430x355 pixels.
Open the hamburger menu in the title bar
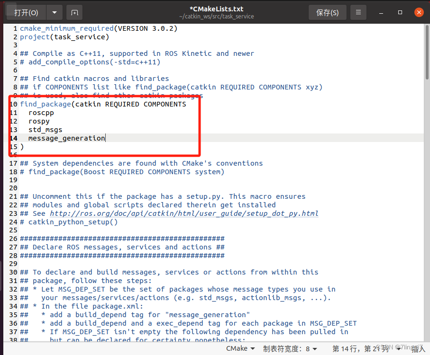[x=358, y=12]
